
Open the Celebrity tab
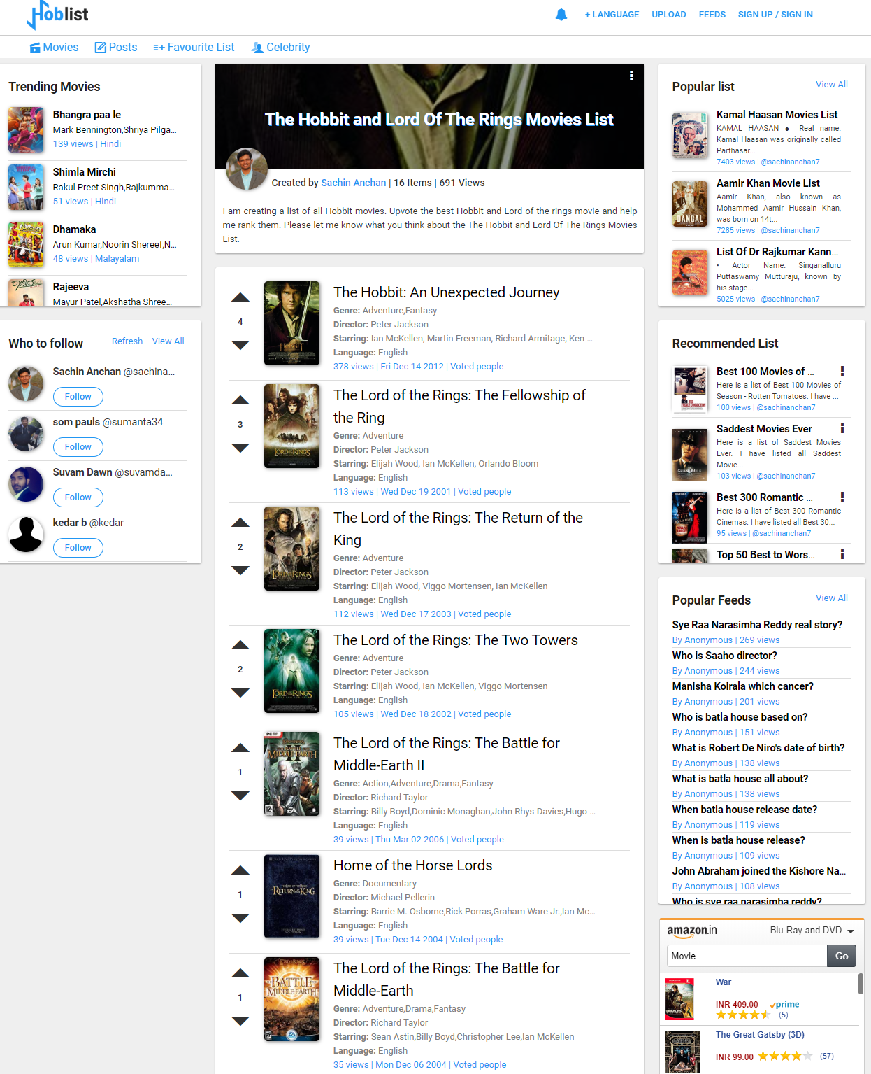coord(280,48)
